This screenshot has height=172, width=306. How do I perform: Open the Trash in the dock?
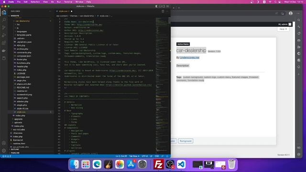pyautogui.click(x=231, y=164)
